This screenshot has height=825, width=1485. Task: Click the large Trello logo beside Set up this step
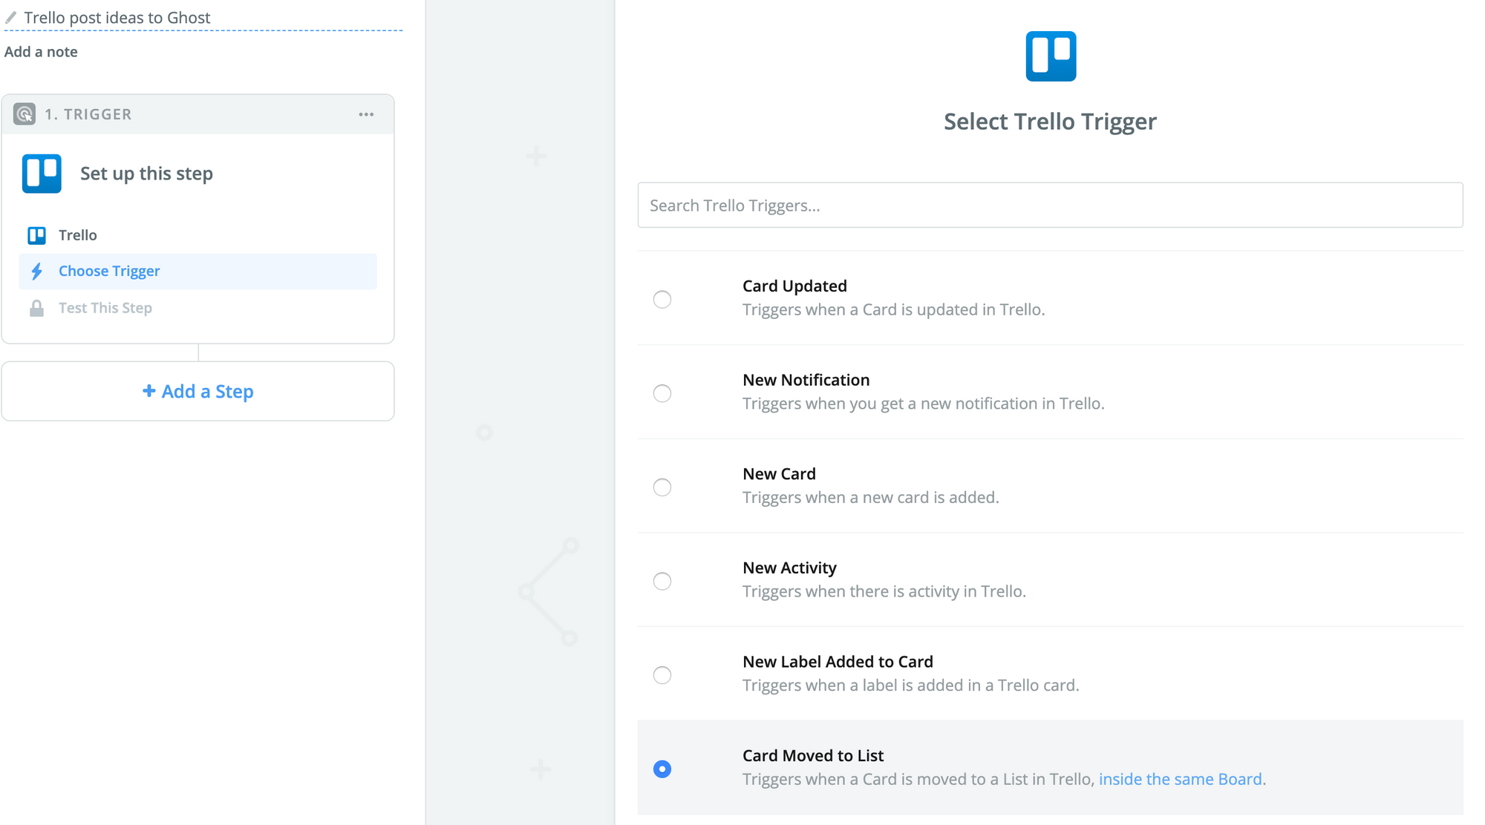coord(42,174)
